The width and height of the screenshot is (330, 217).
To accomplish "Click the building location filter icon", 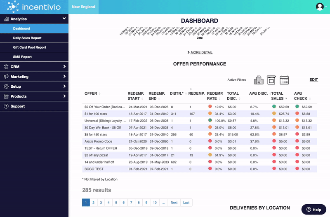I will coord(259,80).
